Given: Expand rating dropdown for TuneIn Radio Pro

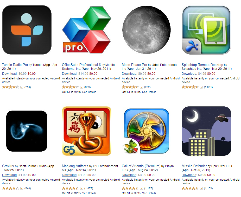Looking at the screenshot, I should 22,87.
